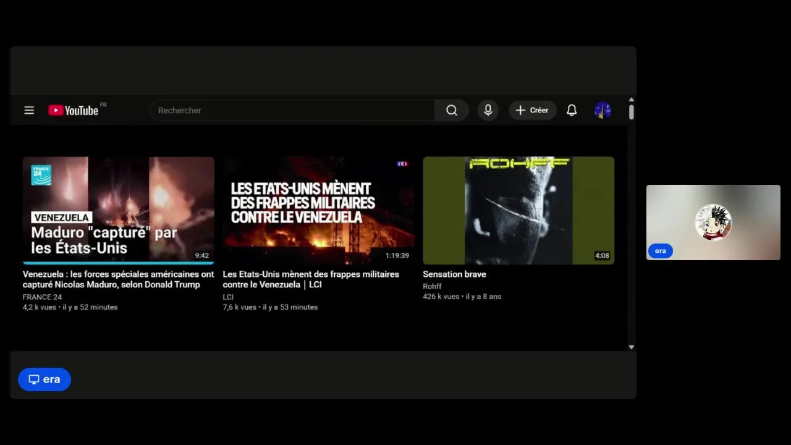Click the era name tag on participant tile

tap(660, 251)
